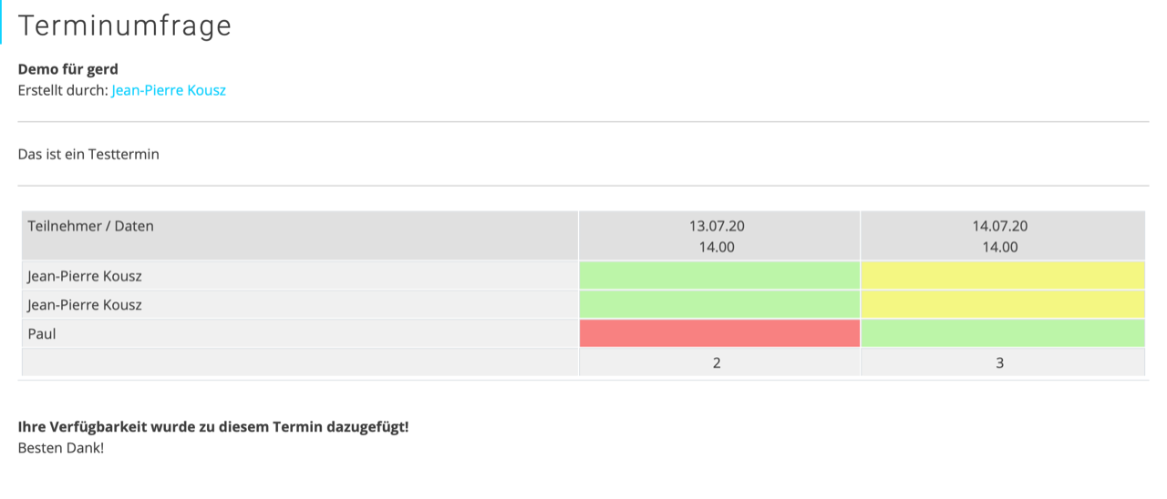
Task: Select the first Jean-Pierre Kousz participant row
Action: click(x=583, y=276)
